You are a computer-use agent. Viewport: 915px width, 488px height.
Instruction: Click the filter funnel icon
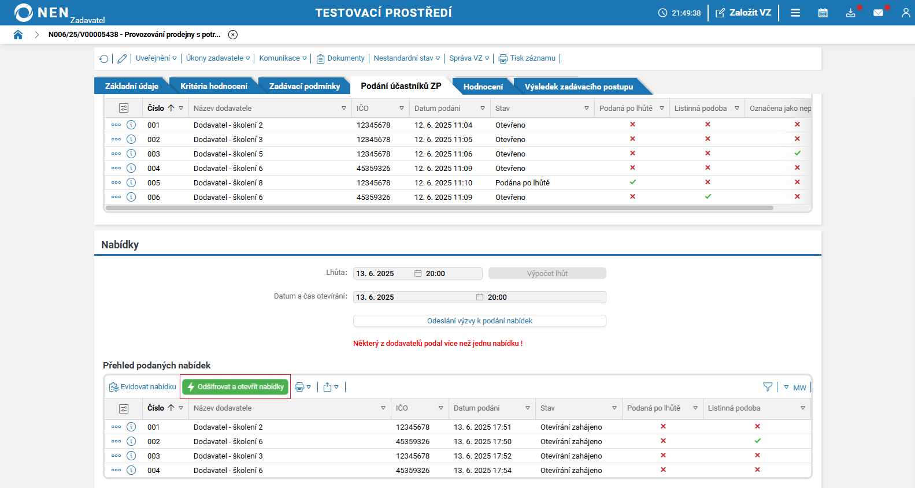click(768, 387)
